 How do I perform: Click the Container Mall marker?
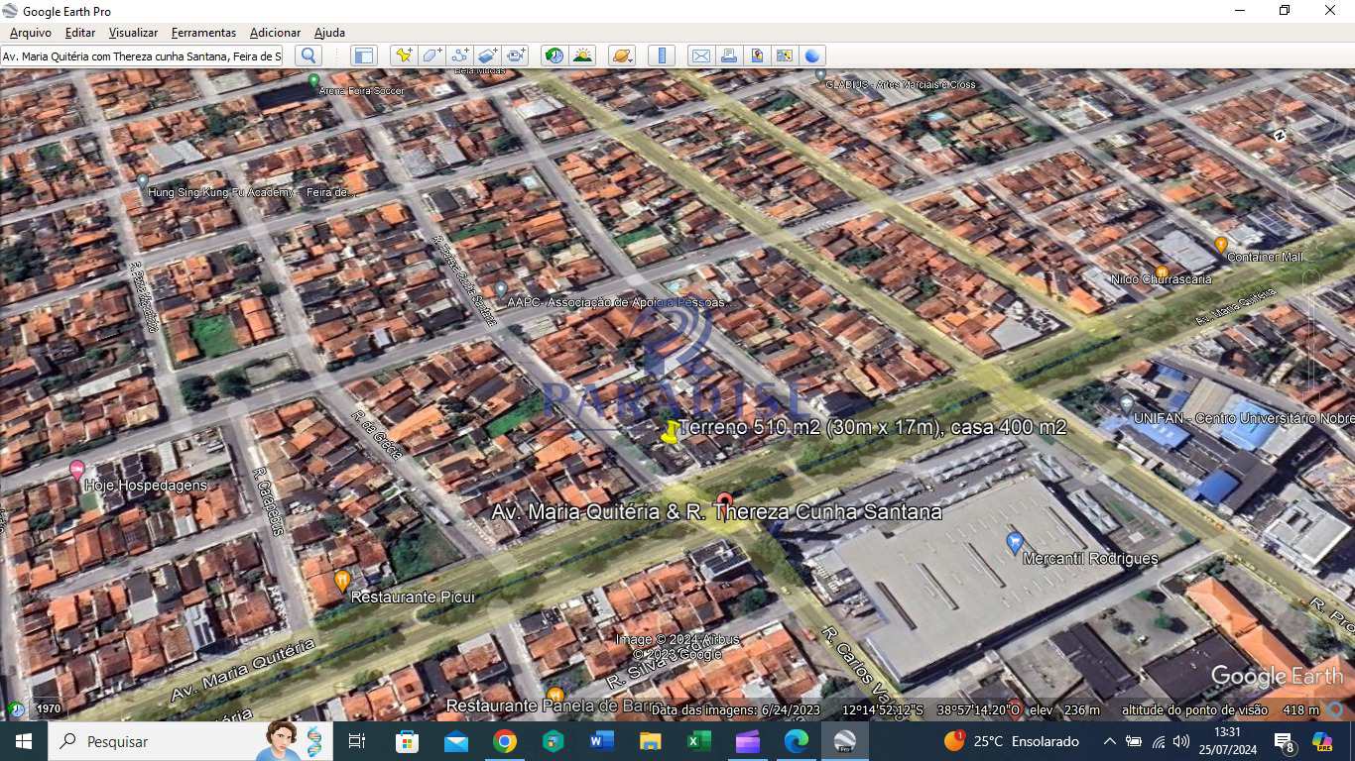tap(1221, 244)
